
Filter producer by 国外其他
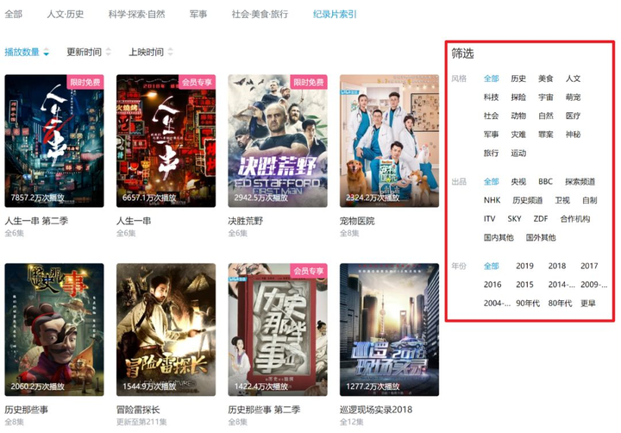[541, 237]
